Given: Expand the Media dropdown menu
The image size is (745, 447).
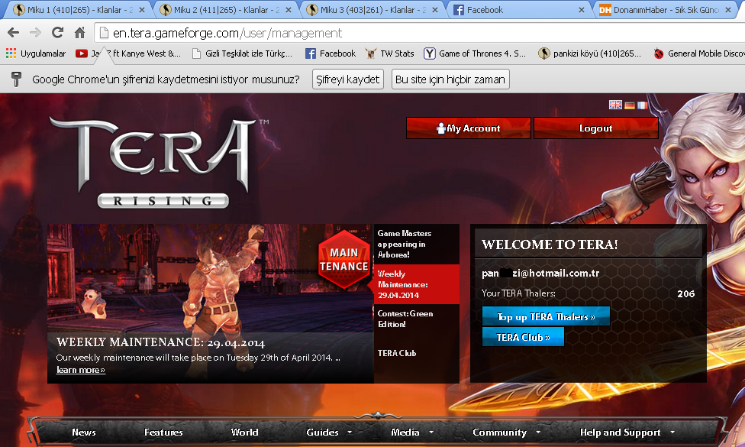Looking at the screenshot, I should 412,432.
